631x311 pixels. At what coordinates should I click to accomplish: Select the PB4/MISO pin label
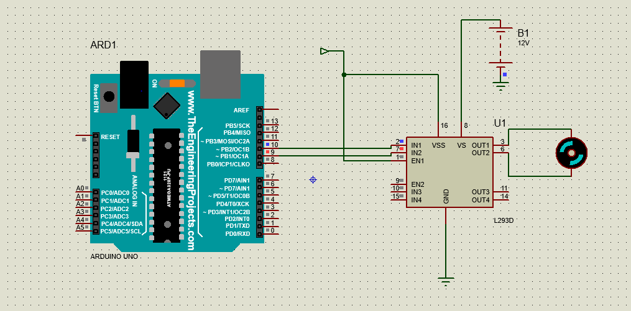coord(237,133)
